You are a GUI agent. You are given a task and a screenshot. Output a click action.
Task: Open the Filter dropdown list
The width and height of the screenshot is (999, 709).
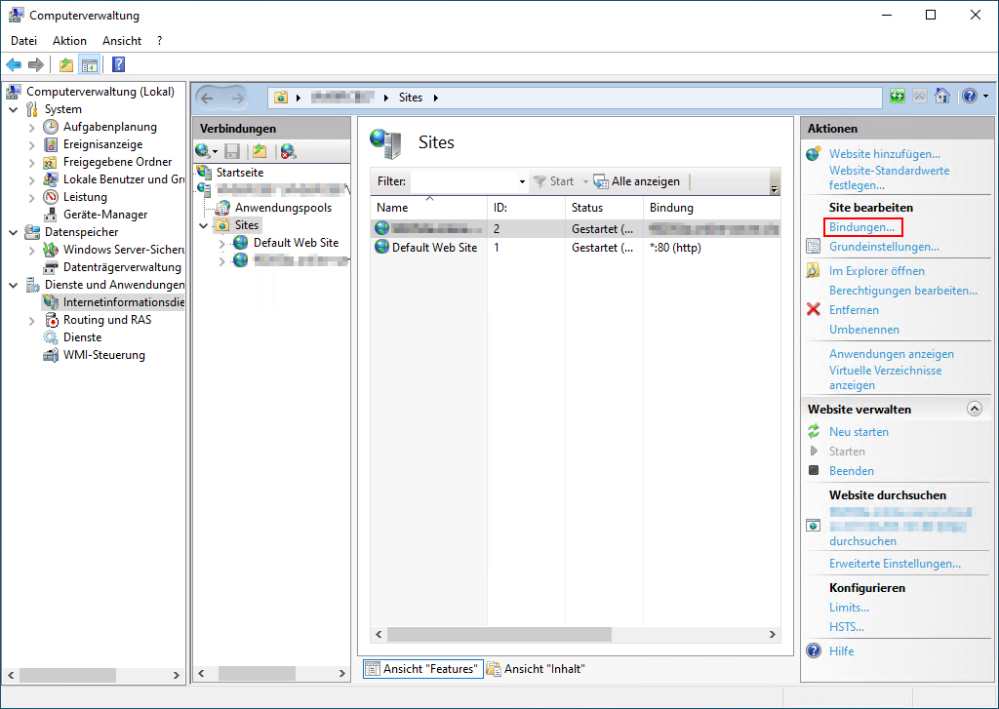pyautogui.click(x=522, y=180)
